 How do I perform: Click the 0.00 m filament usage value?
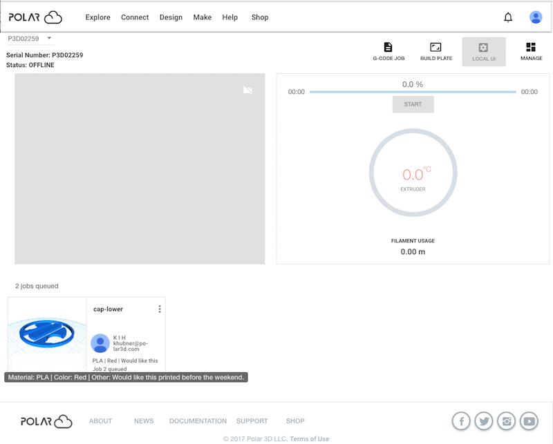pyautogui.click(x=413, y=251)
